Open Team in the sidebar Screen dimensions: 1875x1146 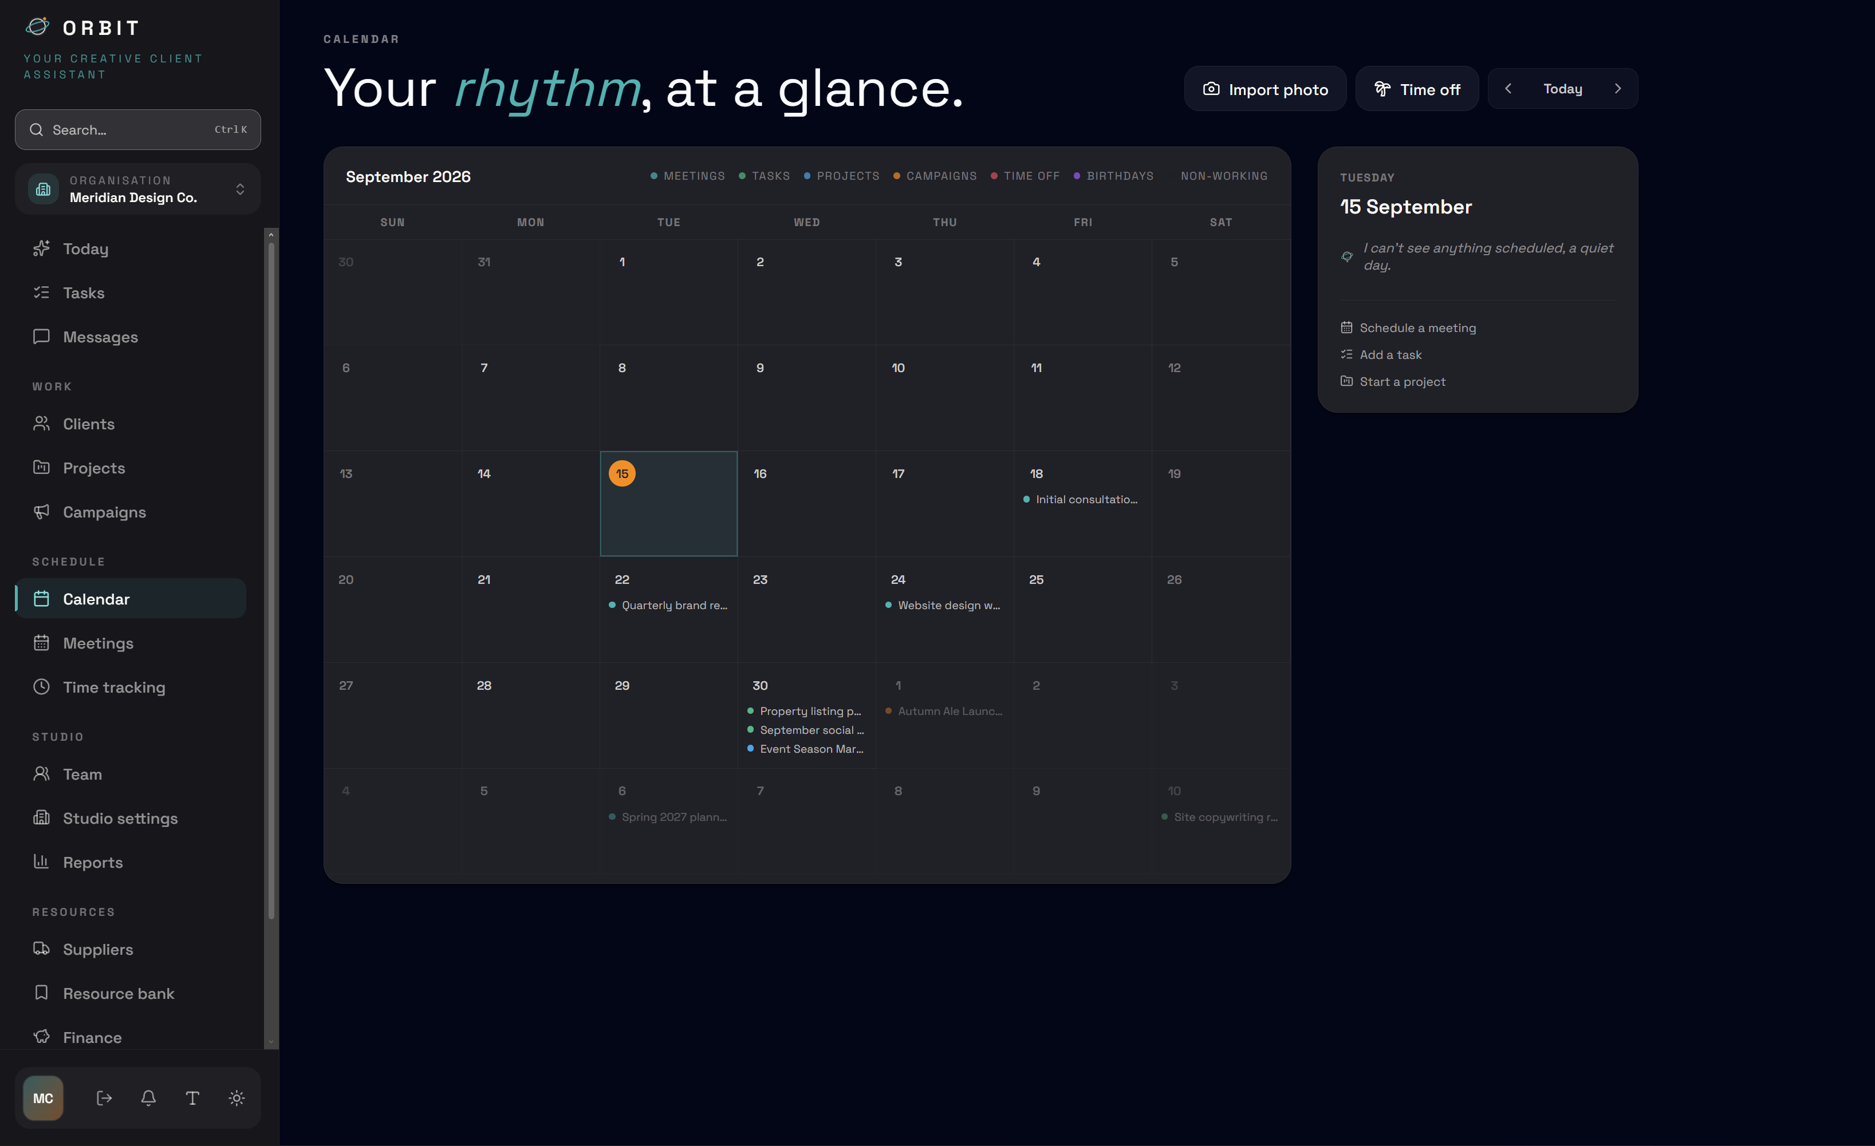[x=130, y=774]
